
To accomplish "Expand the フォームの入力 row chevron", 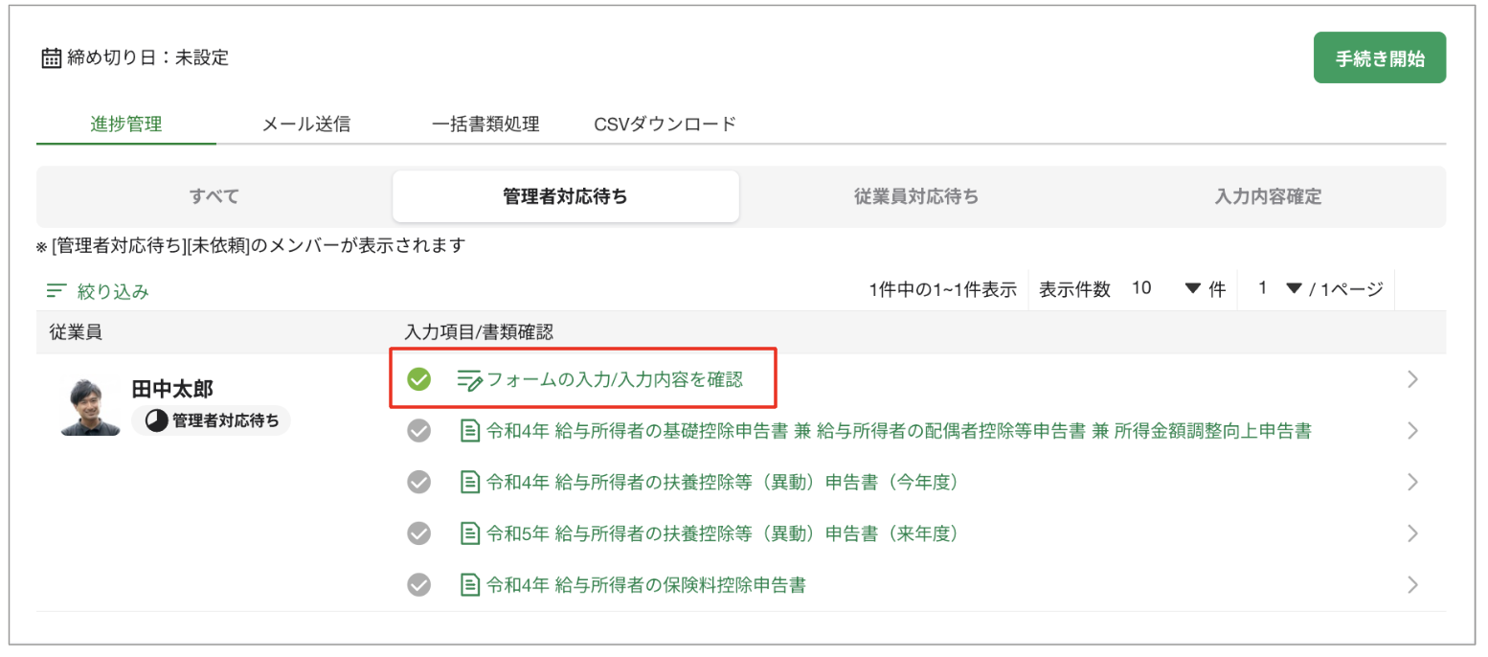I will click(x=1413, y=380).
